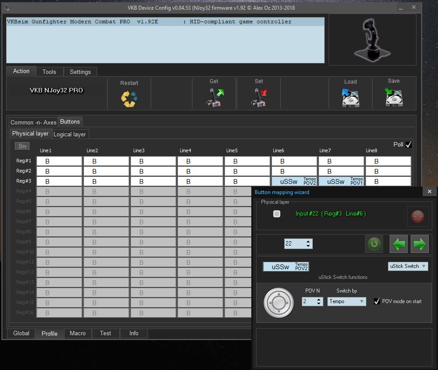
Task: Close the VKB Device Config window
Action: coord(414,7)
